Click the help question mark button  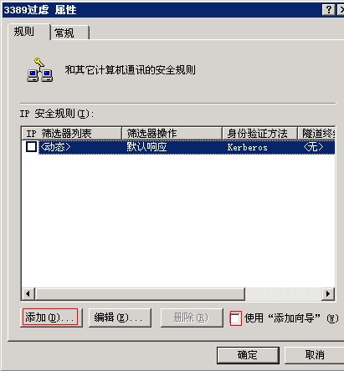(329, 10)
